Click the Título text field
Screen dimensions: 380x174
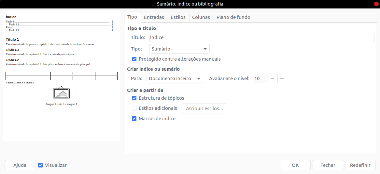pyautogui.click(x=261, y=37)
